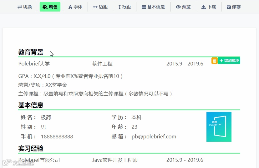
Task: Select the 教育背景 section heading
Action: pyautogui.click(x=31, y=52)
